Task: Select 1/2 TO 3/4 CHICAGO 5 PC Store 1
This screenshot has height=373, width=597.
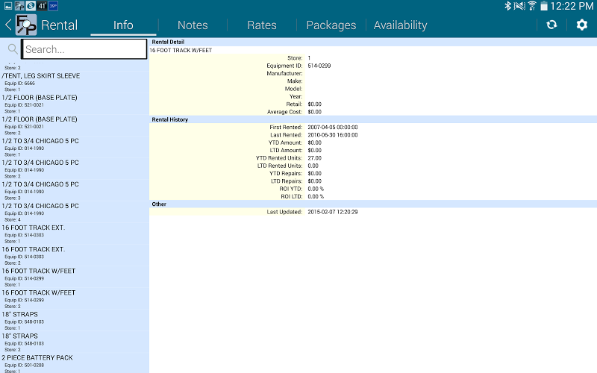Action: 74,147
